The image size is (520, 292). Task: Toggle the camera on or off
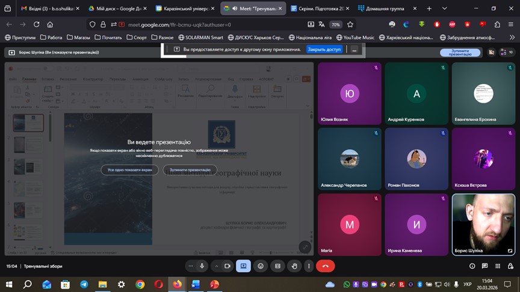(227, 266)
